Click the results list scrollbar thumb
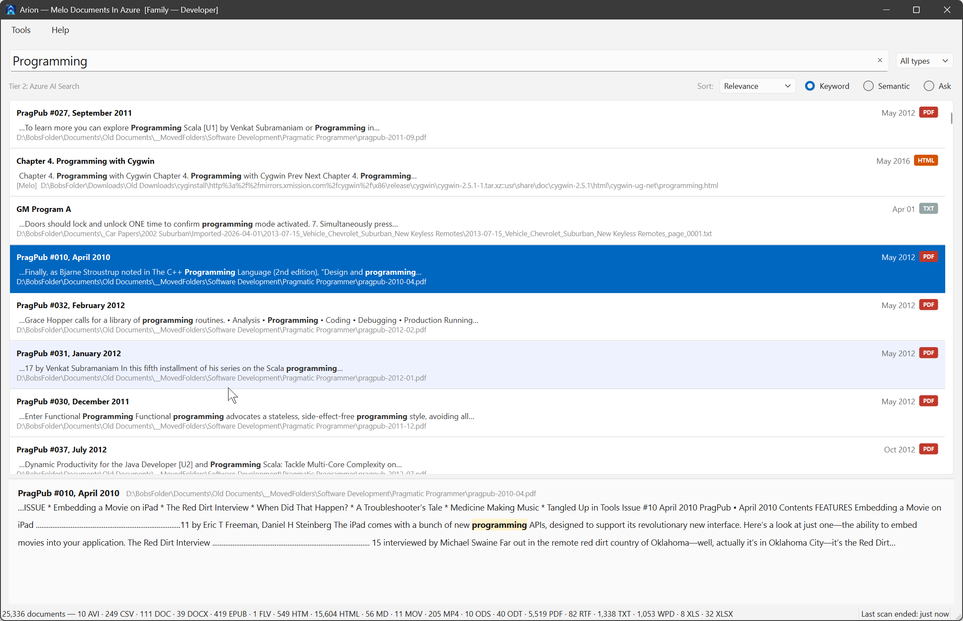 pyautogui.click(x=951, y=118)
